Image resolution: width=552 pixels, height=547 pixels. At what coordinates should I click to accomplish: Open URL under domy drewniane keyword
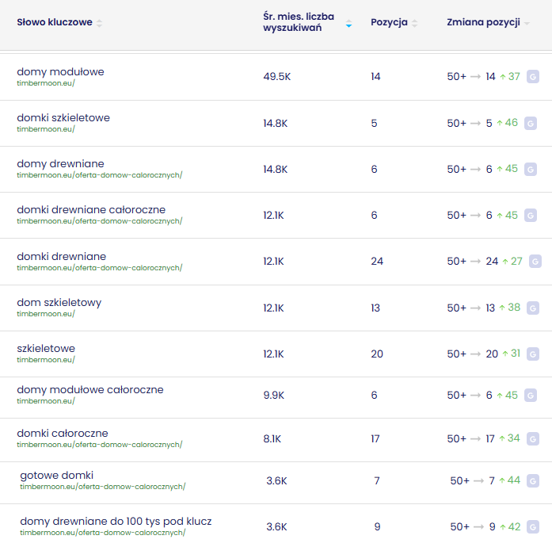(x=100, y=175)
